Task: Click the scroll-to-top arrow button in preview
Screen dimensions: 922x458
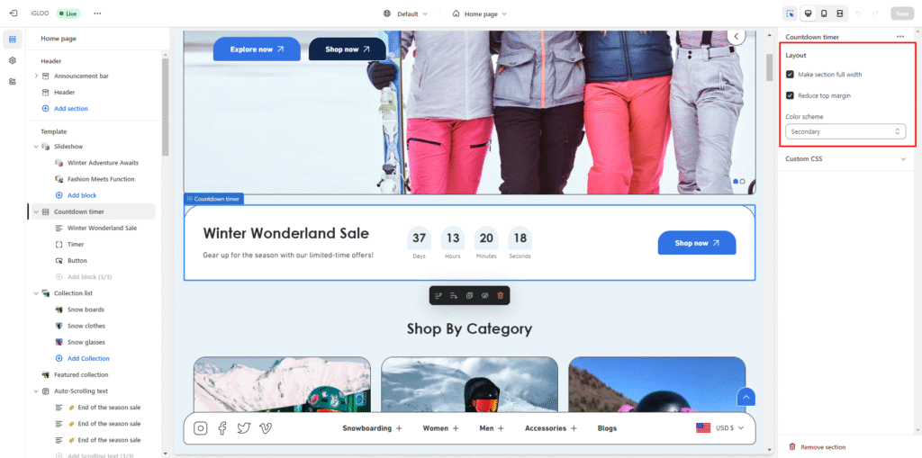Action: (x=746, y=397)
